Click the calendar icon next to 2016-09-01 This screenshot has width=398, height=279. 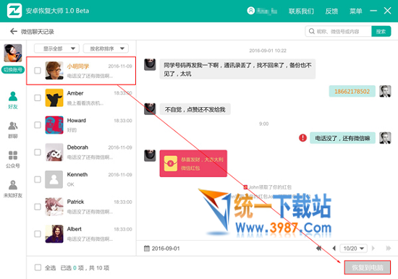147,248
